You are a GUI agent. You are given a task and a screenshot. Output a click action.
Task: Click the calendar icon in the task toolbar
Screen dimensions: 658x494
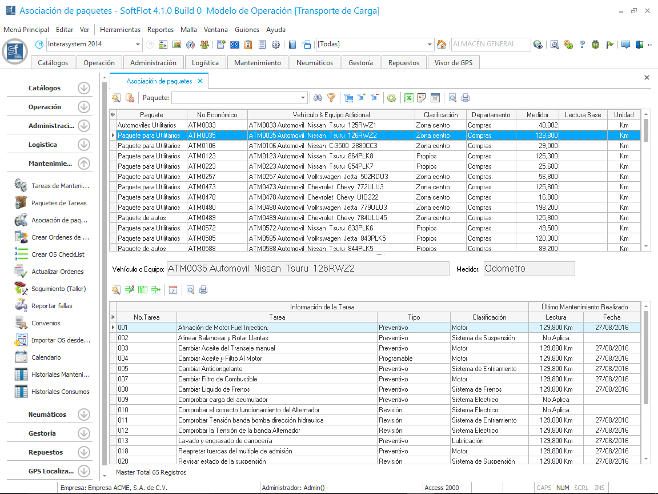[x=172, y=290]
